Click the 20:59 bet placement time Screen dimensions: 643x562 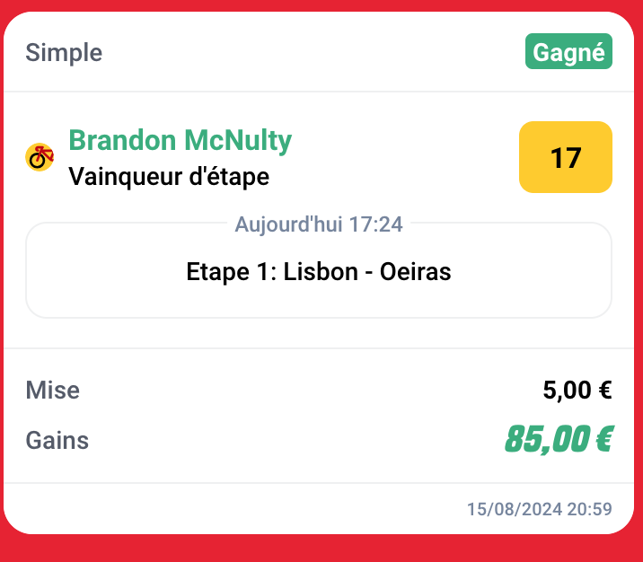point(591,510)
